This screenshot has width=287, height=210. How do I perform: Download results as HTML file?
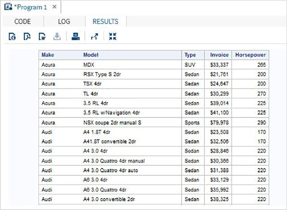[12, 36]
